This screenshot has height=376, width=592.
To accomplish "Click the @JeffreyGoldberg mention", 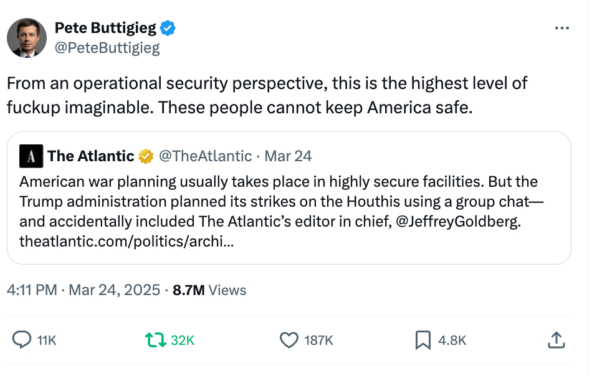I will (458, 222).
